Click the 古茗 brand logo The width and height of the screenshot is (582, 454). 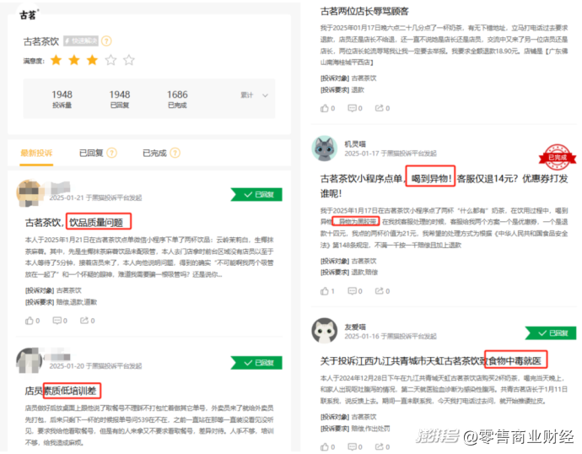click(x=29, y=14)
